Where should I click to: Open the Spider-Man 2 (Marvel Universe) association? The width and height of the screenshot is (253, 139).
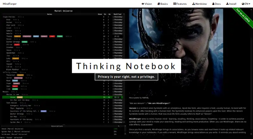pyautogui.click(x=15, y=132)
